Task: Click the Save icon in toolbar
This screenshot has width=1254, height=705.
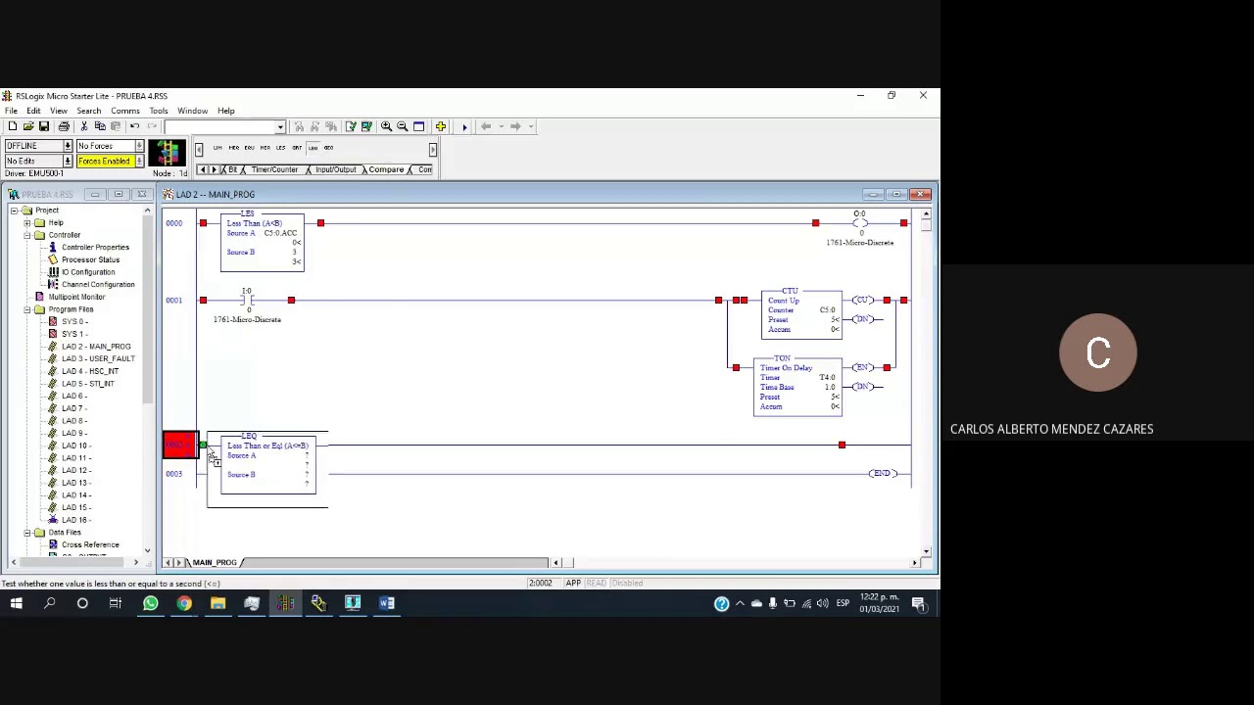Action: pyautogui.click(x=45, y=126)
